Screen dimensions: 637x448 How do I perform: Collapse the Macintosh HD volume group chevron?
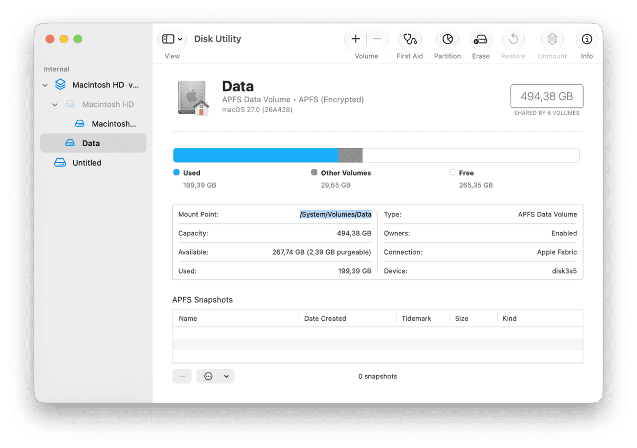tap(45, 85)
